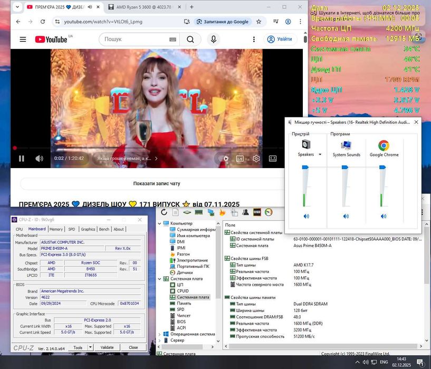The image size is (431, 369).
Task: Click the flame stability test icon
Action: click(x=222, y=212)
